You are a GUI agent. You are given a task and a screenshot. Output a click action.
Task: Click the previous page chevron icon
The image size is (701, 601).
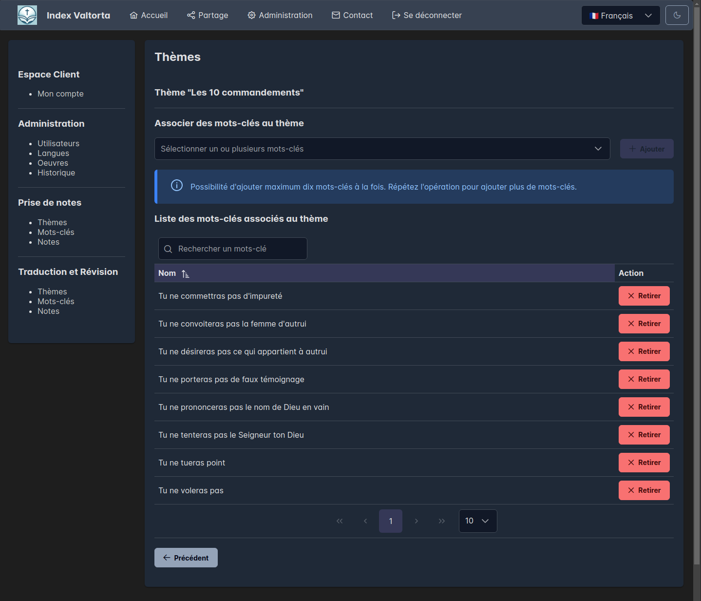click(x=365, y=521)
